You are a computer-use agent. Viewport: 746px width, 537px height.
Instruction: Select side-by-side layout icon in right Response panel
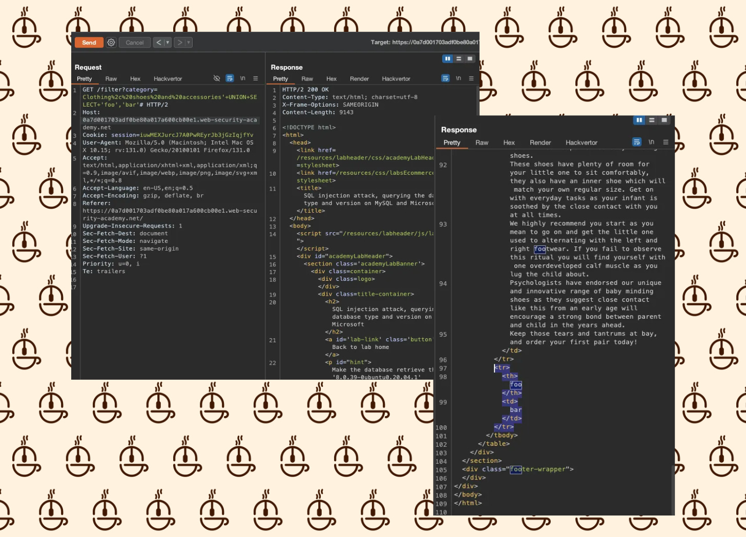click(x=639, y=120)
